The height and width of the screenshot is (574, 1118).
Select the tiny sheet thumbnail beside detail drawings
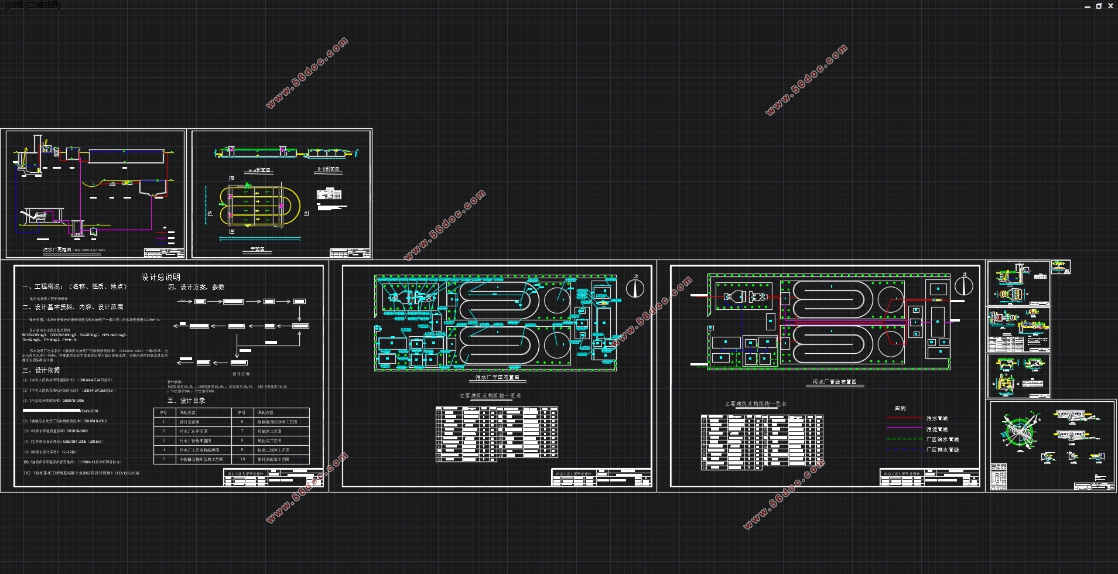[1061, 267]
